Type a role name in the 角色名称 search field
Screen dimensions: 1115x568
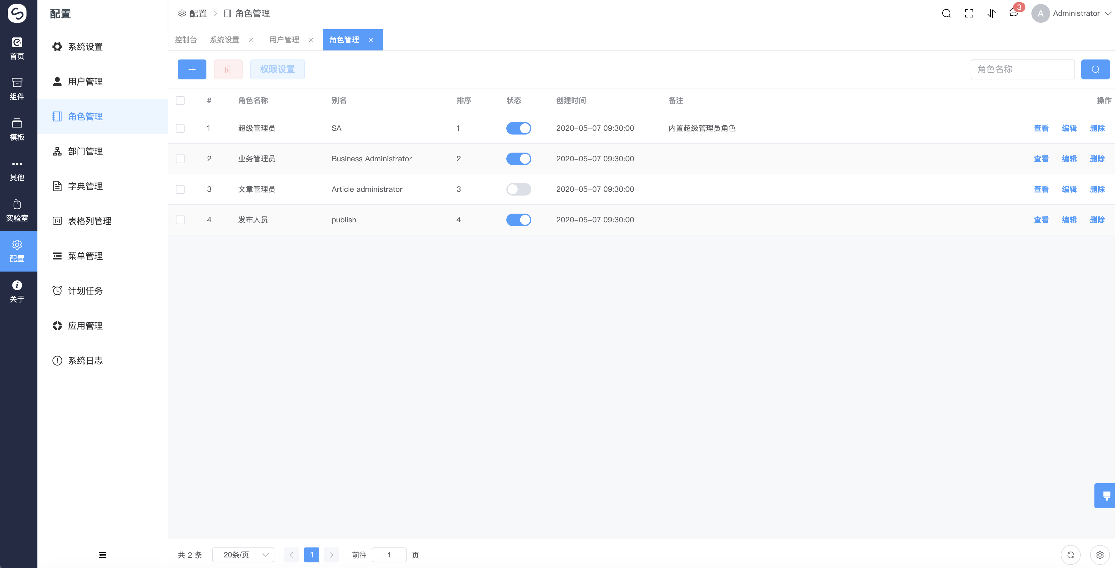[x=1023, y=69]
